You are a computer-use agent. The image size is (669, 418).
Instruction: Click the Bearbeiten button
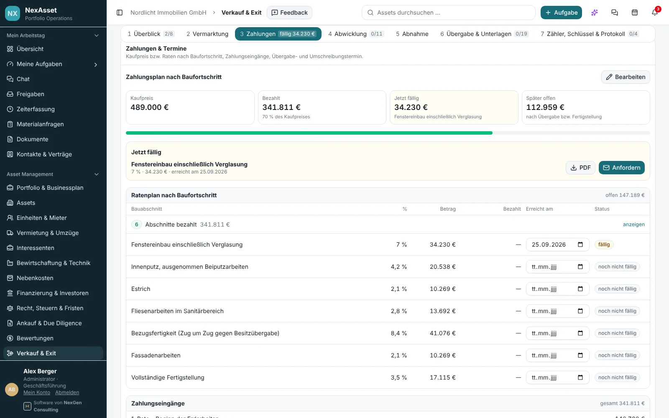626,77
